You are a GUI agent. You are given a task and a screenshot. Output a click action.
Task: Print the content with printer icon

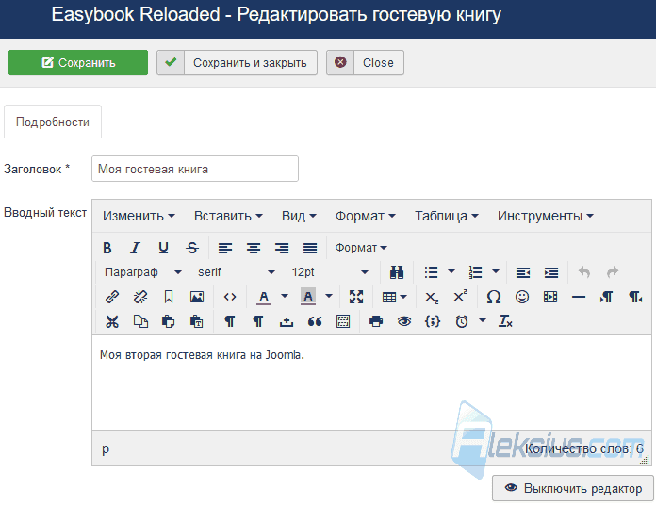pyautogui.click(x=376, y=321)
